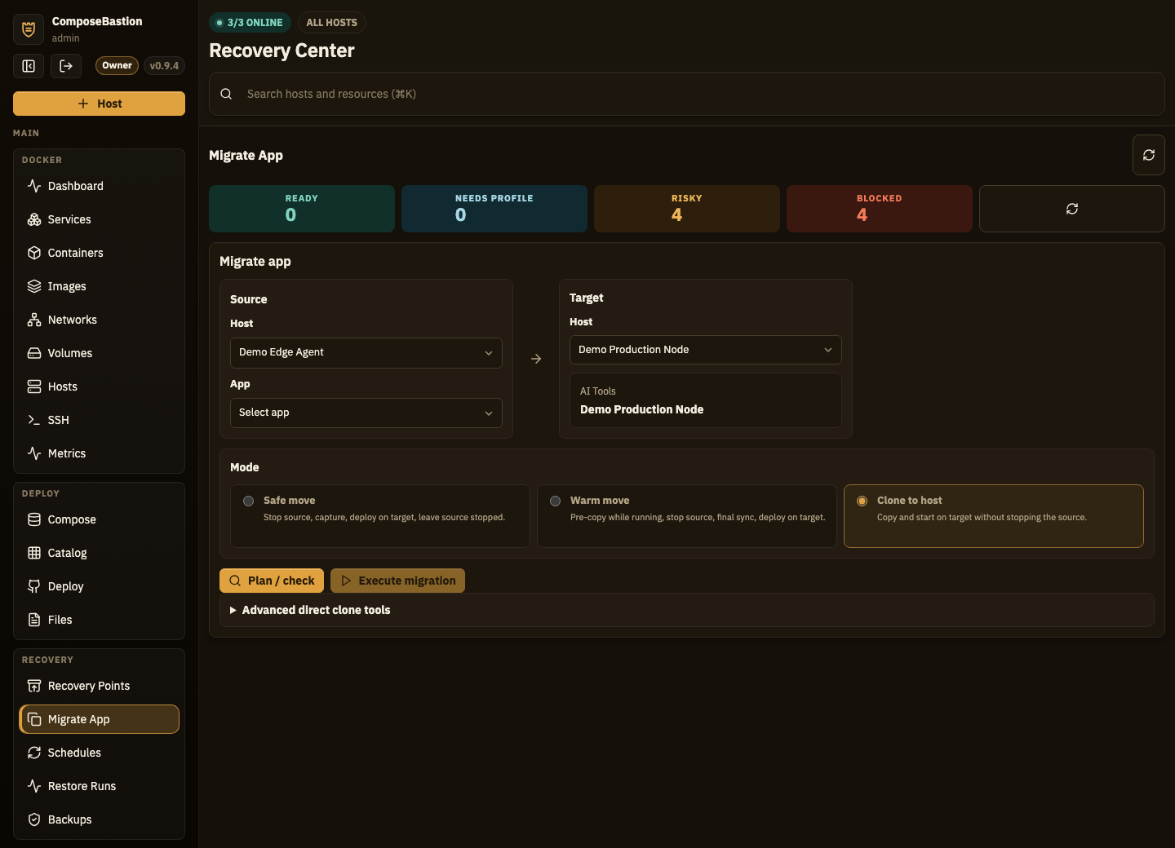Click the Hosts server icon

pos(34,386)
